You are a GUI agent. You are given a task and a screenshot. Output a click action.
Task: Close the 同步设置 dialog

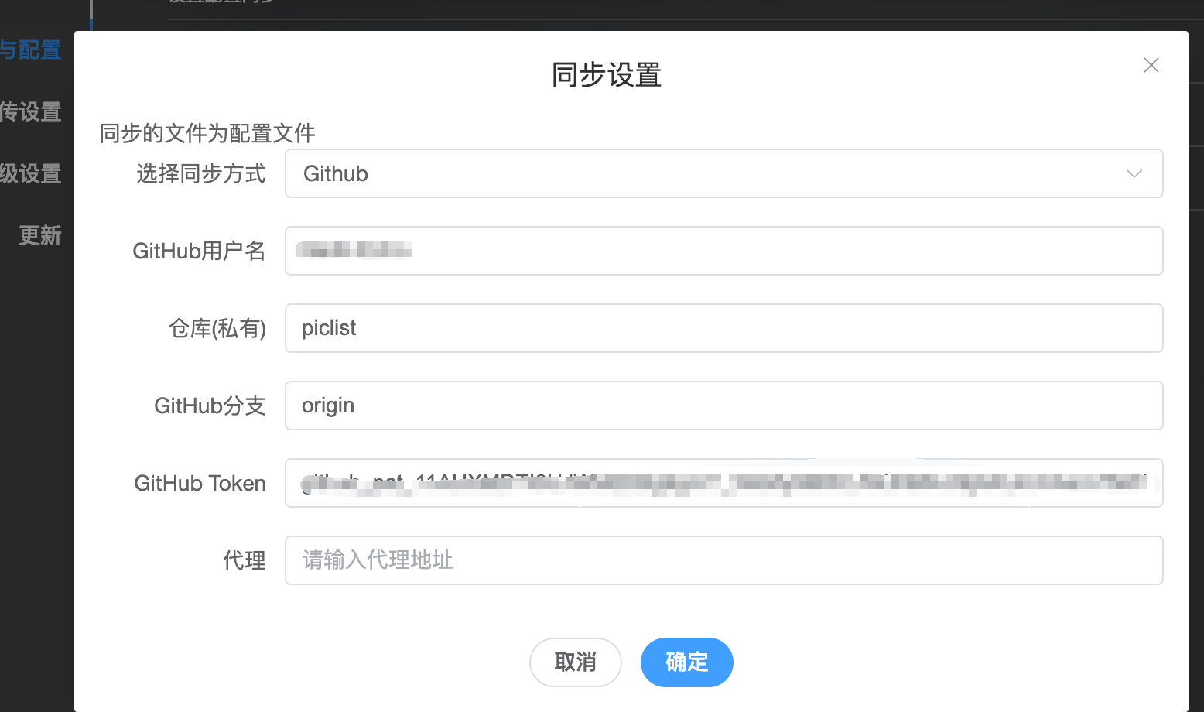point(1151,65)
